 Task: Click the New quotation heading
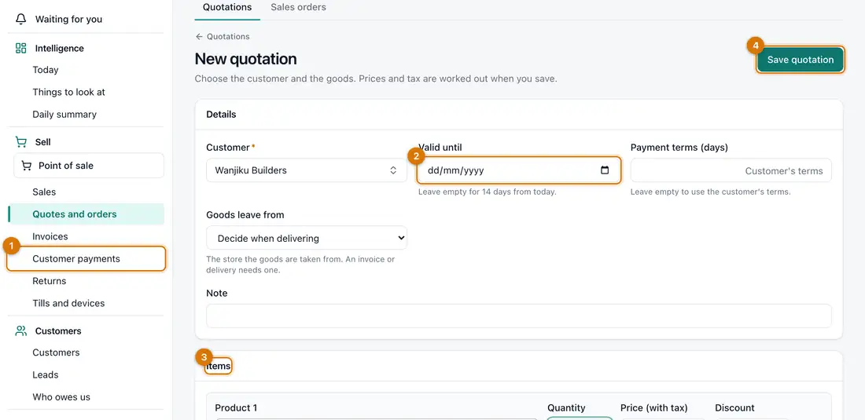(245, 59)
